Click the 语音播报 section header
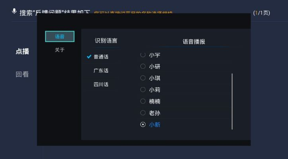The height and width of the screenshot is (159, 288). (194, 41)
